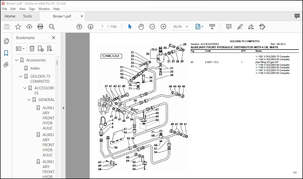The height and width of the screenshot is (179, 303).
Task: Choose the selection arrow tool
Action: point(130,27)
